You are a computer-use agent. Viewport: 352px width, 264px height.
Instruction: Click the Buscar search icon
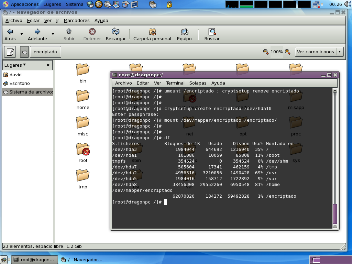tap(212, 32)
